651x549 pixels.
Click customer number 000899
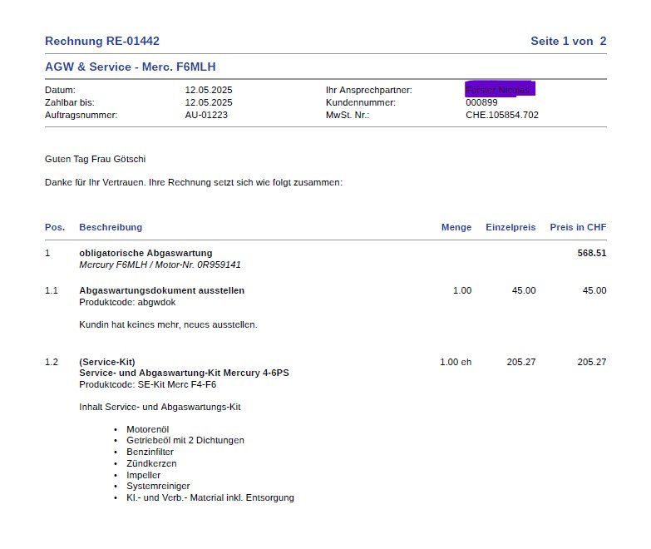tap(481, 102)
